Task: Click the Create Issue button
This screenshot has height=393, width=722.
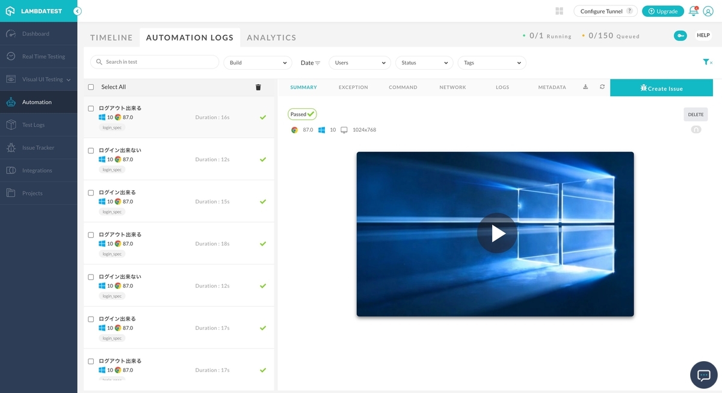Action: (661, 88)
